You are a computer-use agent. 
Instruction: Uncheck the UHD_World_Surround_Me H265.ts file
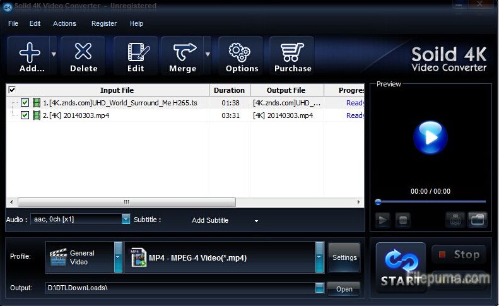(x=25, y=103)
